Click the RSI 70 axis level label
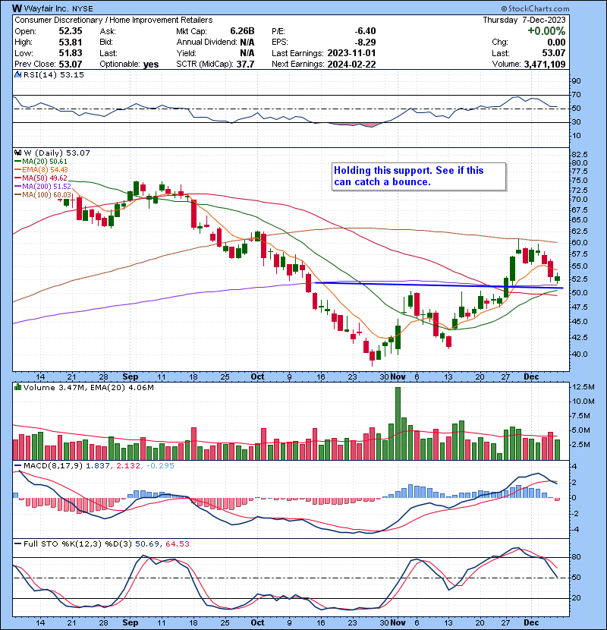This screenshot has width=607, height=630. point(577,95)
